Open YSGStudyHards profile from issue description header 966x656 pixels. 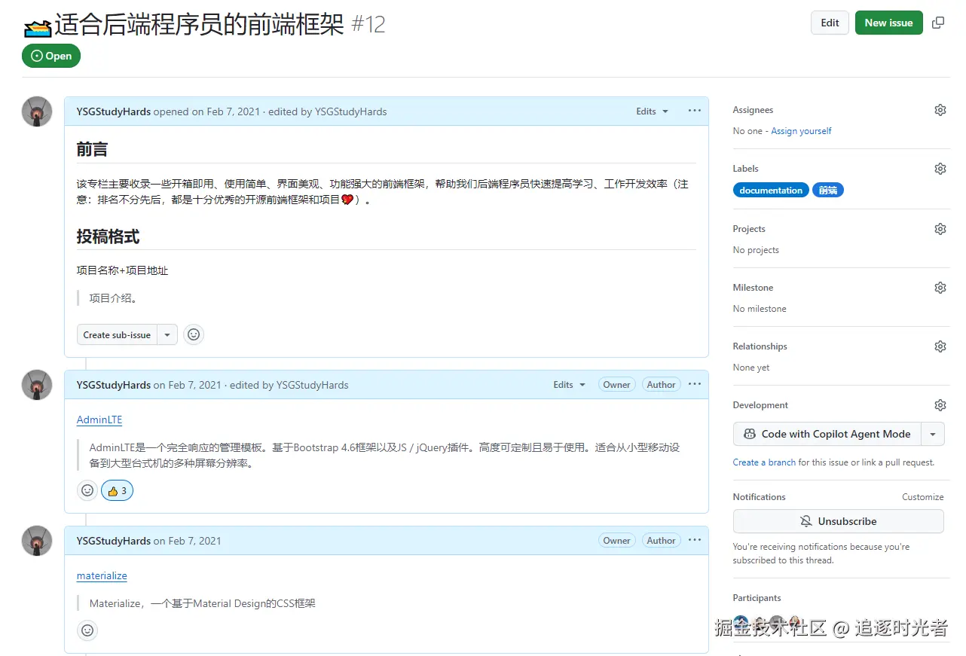114,111
